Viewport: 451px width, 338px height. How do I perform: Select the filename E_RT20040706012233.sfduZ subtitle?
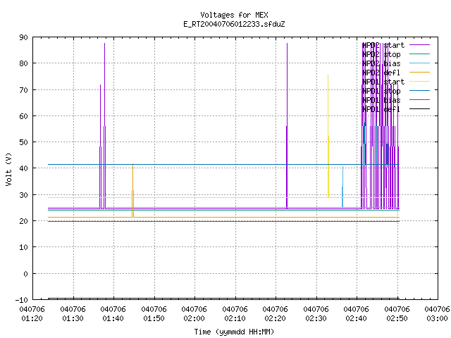(x=234, y=24)
